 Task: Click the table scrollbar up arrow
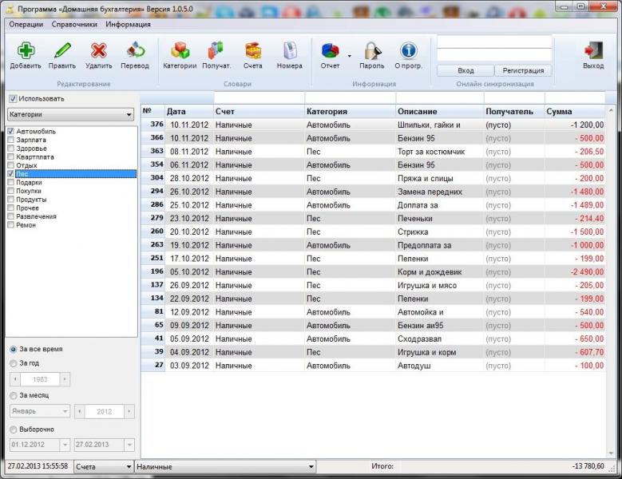pos(611,110)
